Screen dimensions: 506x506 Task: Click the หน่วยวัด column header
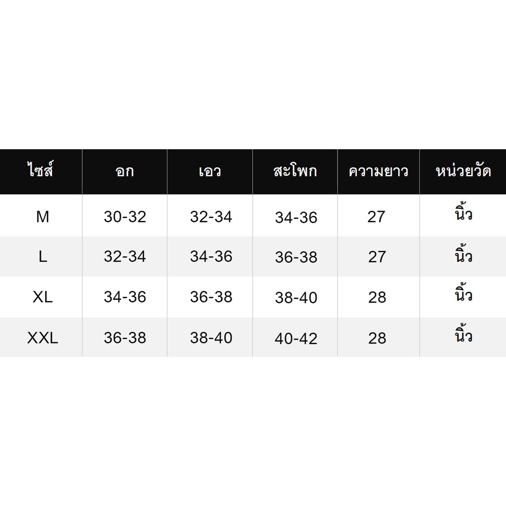[x=464, y=170]
